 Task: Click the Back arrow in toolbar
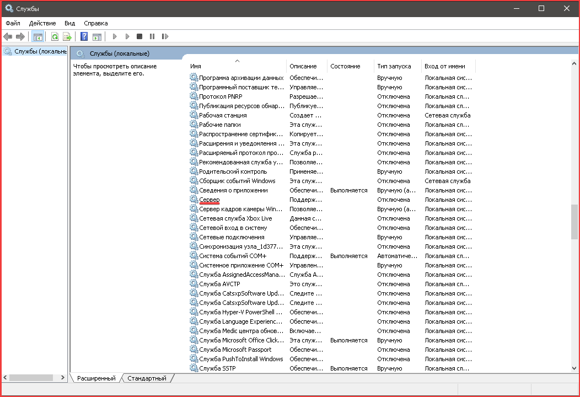[x=7, y=36]
